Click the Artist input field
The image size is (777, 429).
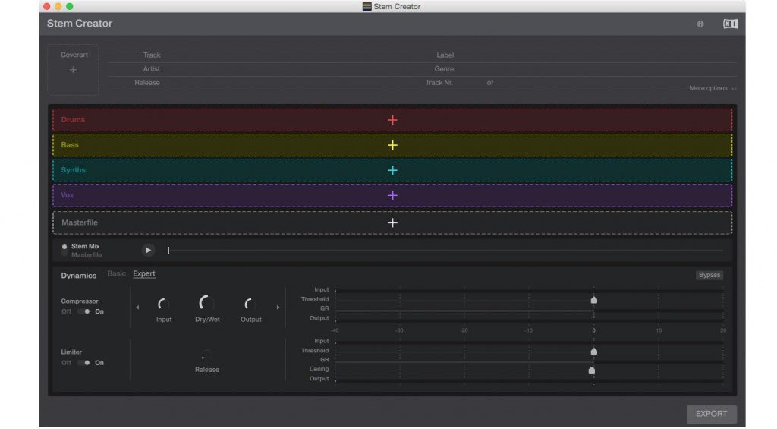(292, 69)
